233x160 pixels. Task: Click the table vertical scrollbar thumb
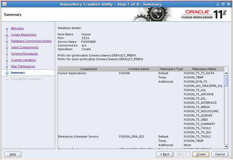tap(226, 81)
